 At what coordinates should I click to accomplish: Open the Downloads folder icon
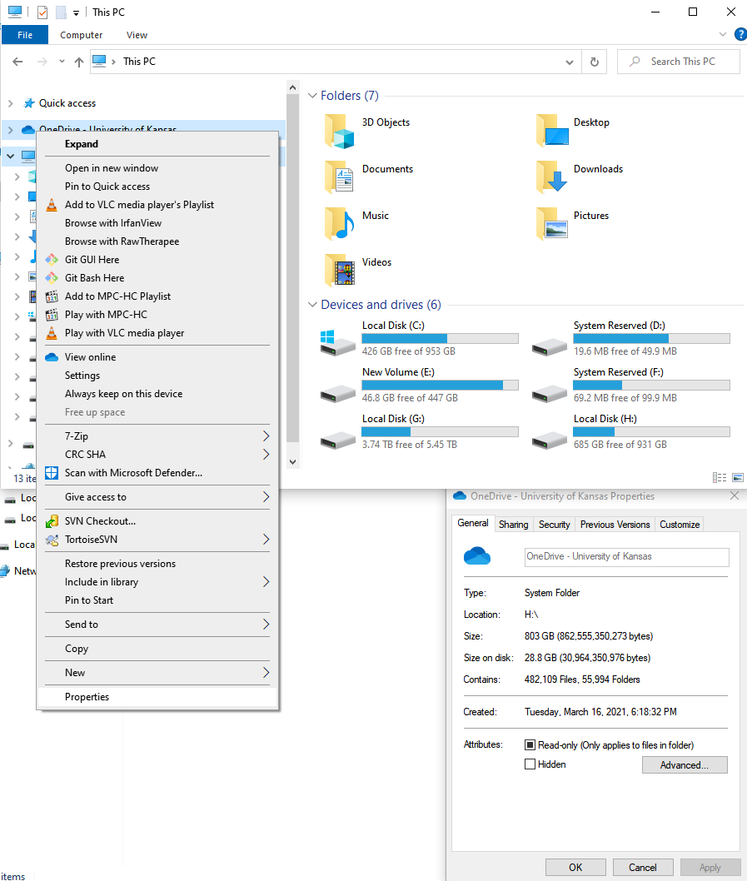[x=552, y=177]
